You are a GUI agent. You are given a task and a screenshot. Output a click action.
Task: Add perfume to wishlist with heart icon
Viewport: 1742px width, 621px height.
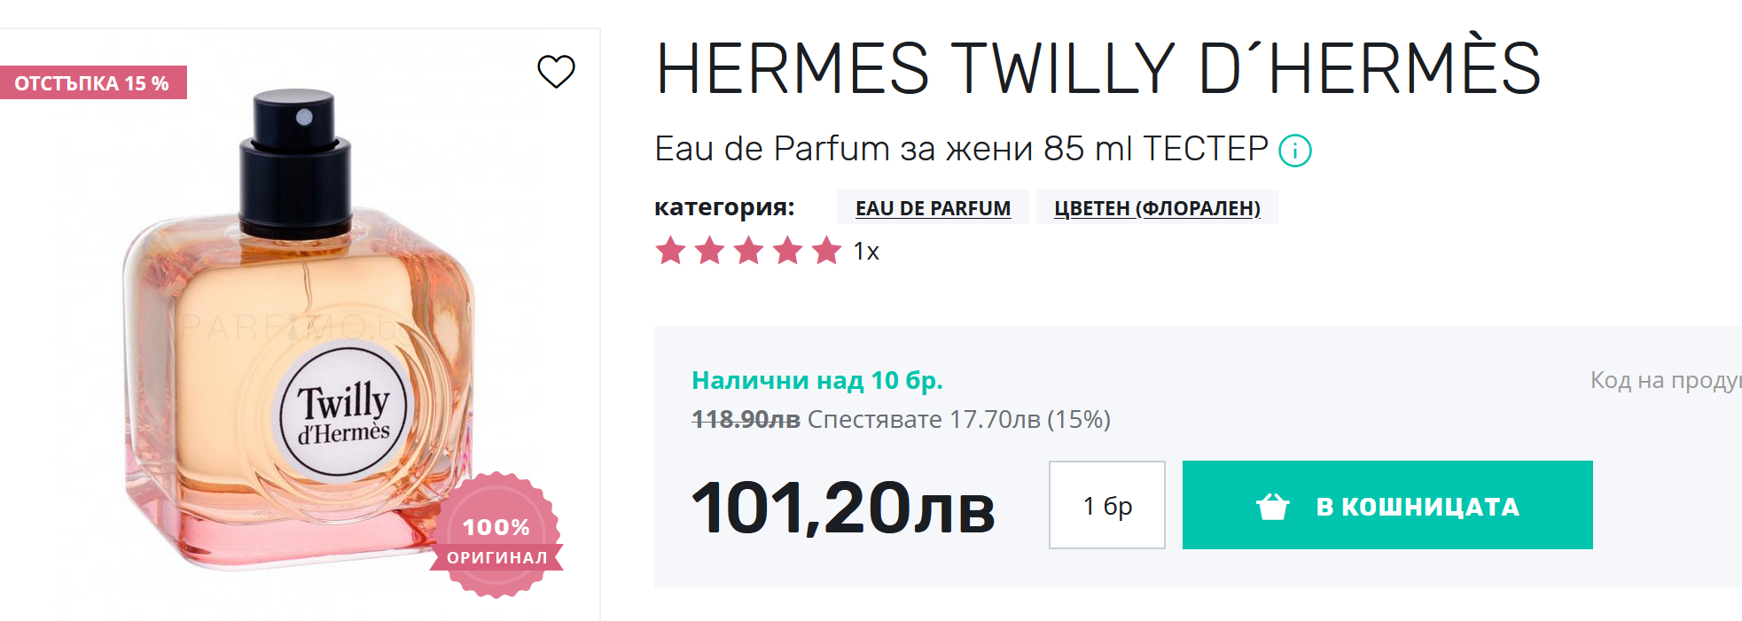(556, 72)
